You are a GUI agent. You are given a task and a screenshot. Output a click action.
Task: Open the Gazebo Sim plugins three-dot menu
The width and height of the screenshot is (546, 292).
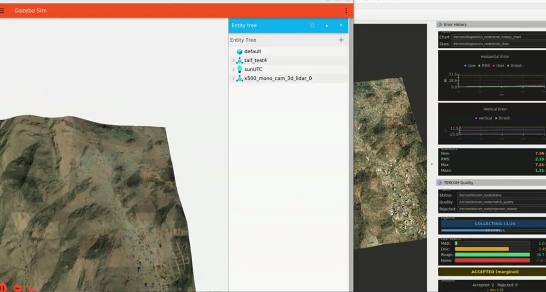point(346,10)
